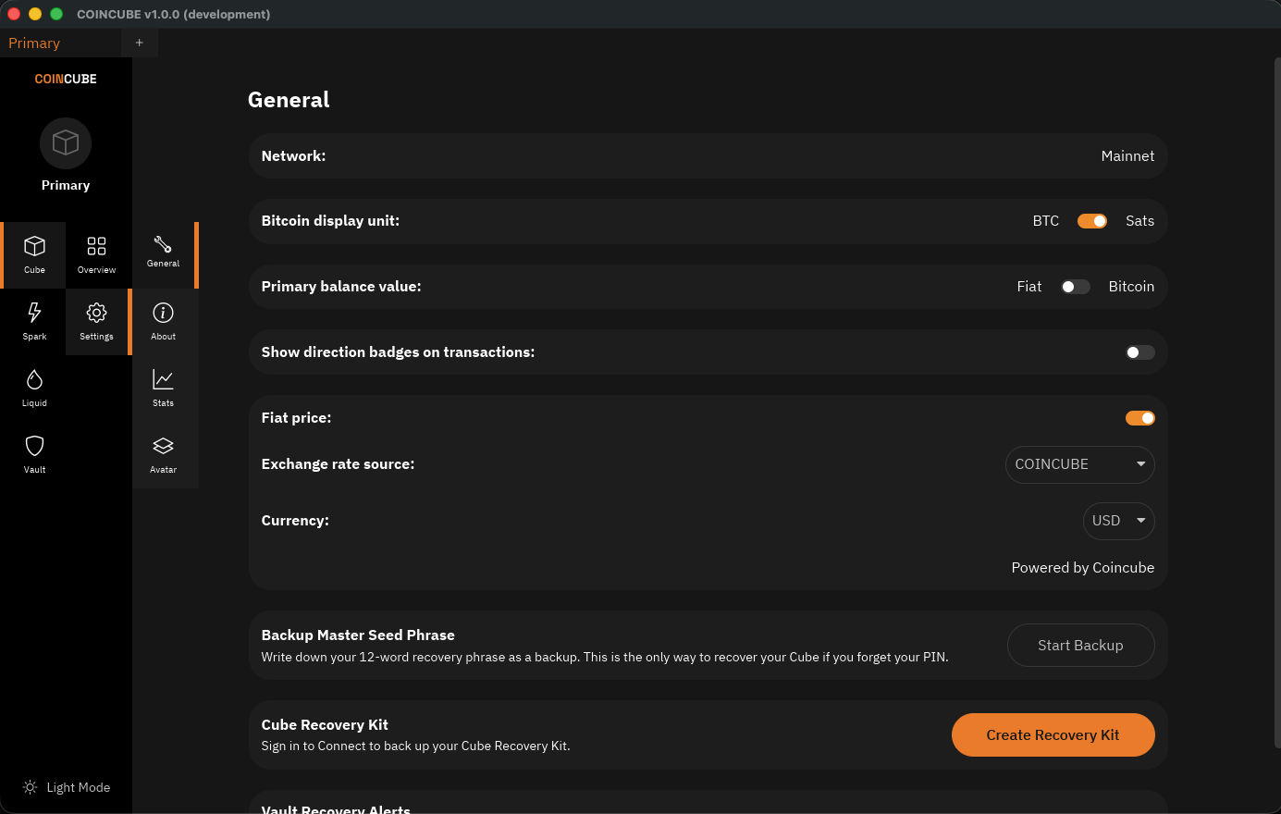Open the Settings gear section
This screenshot has height=814, width=1281.
click(96, 322)
